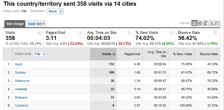Switch to the table (grid) view icon
The image size is (224, 110).
194,23
